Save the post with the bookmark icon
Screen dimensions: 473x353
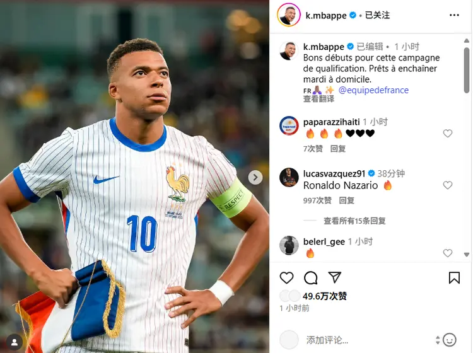(454, 277)
